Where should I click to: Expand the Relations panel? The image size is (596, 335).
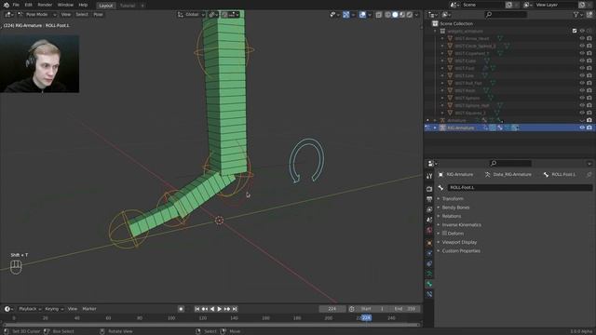click(451, 216)
